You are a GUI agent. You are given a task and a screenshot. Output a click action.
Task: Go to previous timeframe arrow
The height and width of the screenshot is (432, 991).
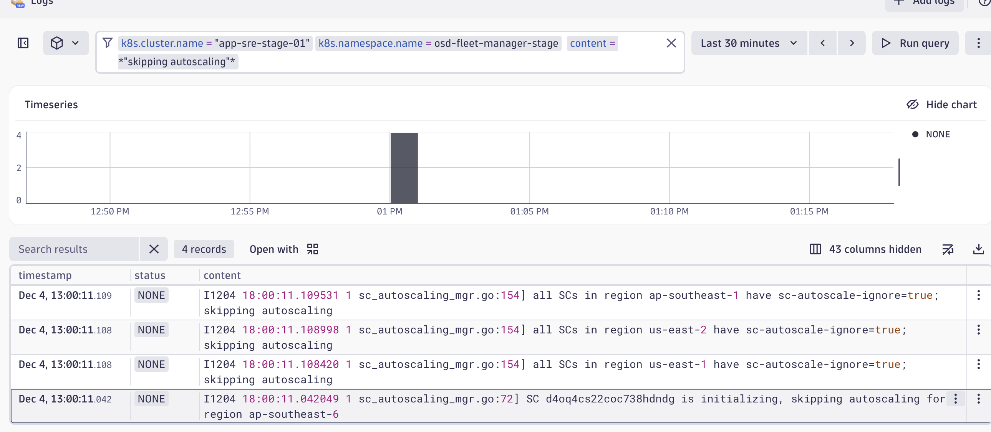click(822, 43)
